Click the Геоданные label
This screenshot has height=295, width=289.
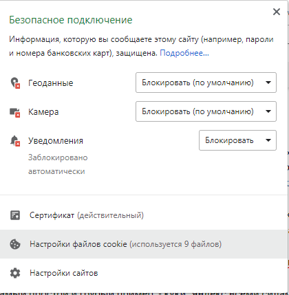(x=51, y=83)
